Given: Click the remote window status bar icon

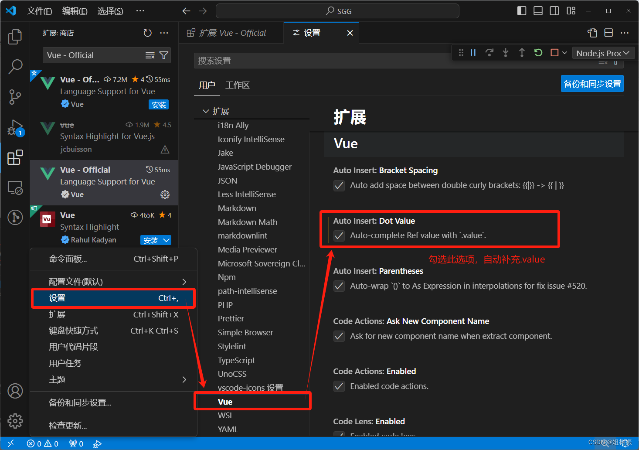Looking at the screenshot, I should click(x=11, y=443).
